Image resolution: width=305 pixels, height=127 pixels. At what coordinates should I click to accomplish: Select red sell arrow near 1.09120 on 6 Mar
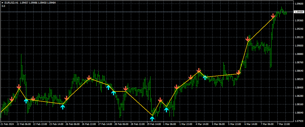[x=248, y=39]
